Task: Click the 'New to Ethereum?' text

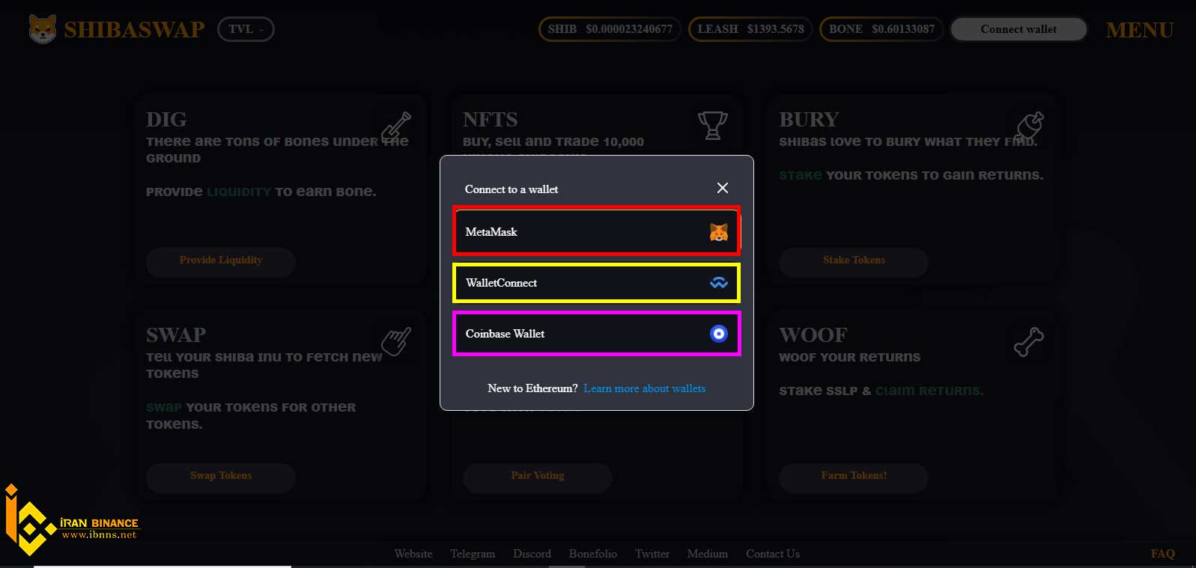Action: [x=532, y=388]
